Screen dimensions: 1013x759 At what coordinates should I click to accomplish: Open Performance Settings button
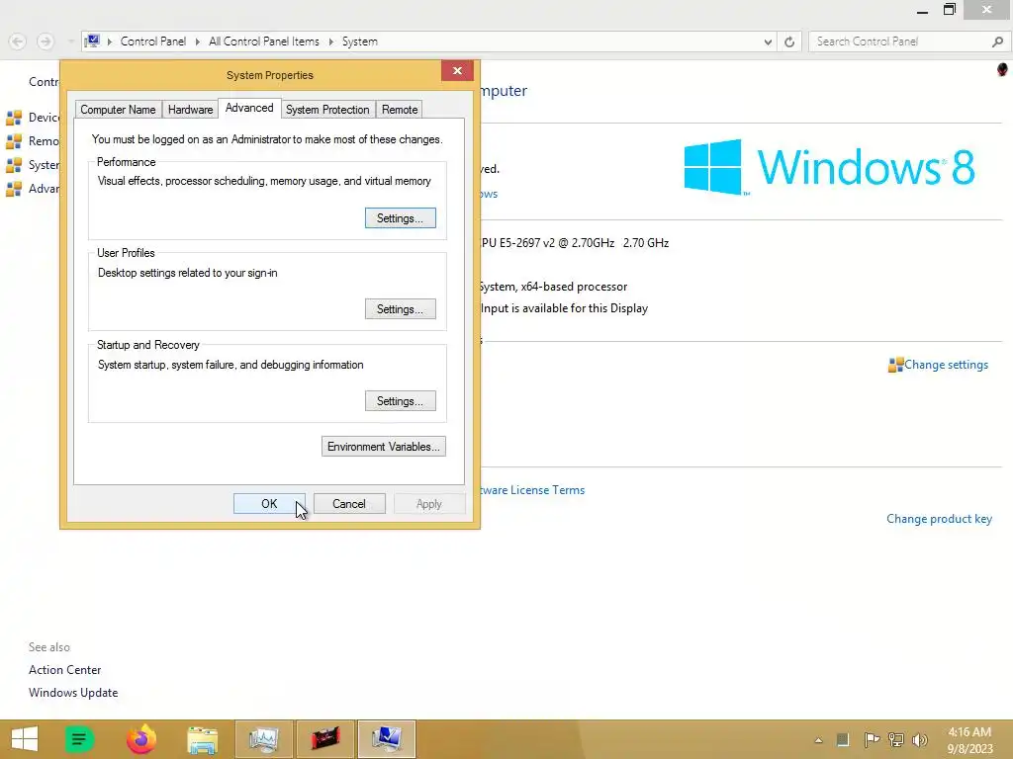pos(400,218)
